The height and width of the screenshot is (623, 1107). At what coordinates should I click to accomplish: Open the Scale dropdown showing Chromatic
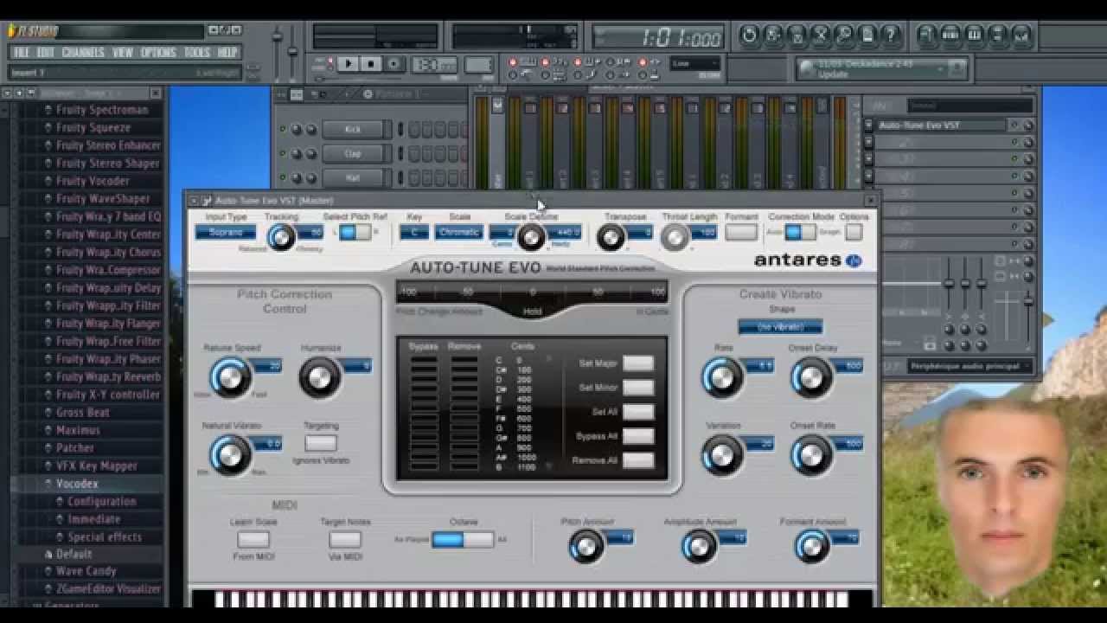click(458, 232)
